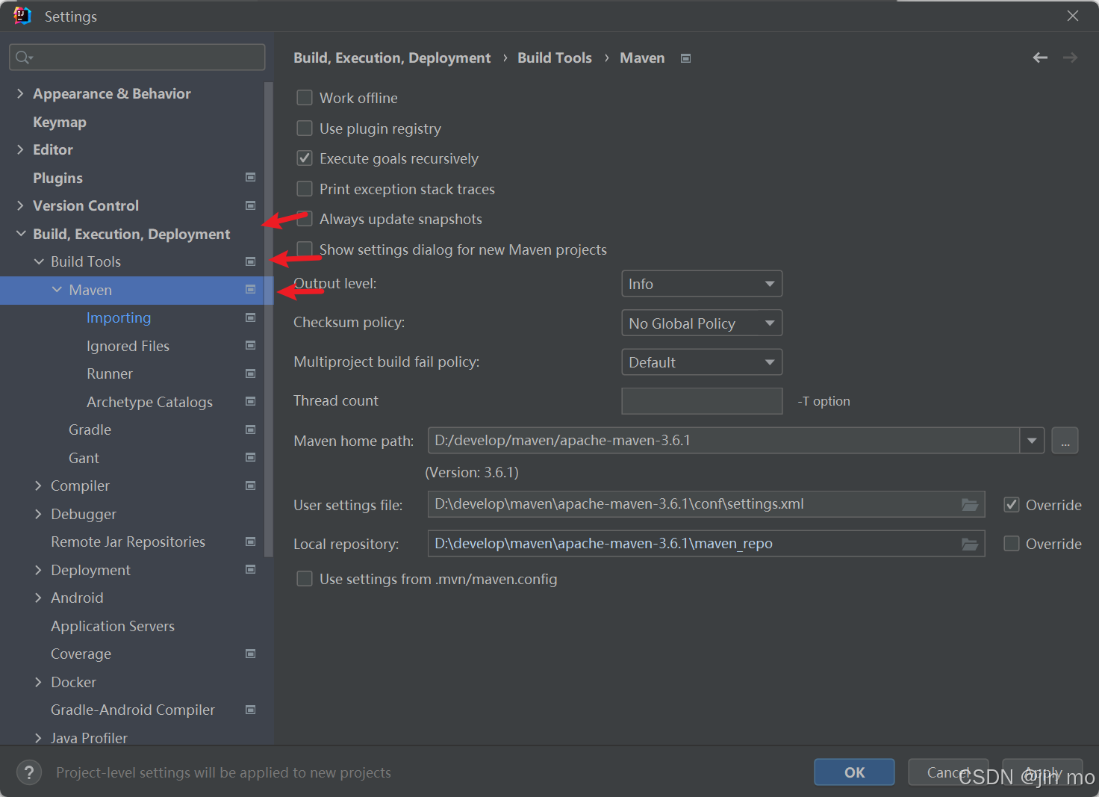Click the project-level icon beside Archetype Catalogs

coord(251,401)
